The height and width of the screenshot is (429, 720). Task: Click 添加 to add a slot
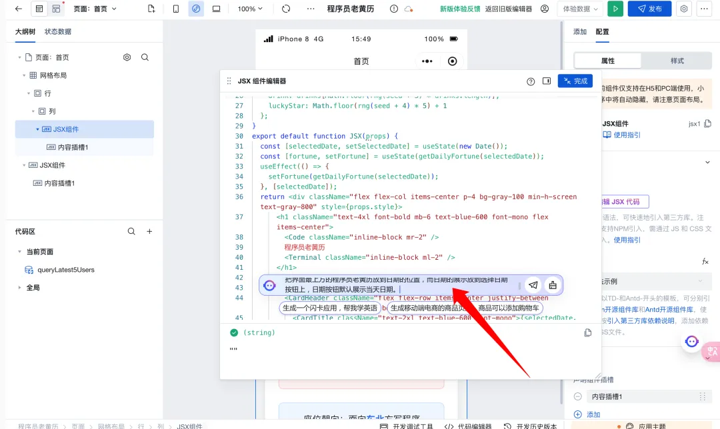click(x=587, y=414)
